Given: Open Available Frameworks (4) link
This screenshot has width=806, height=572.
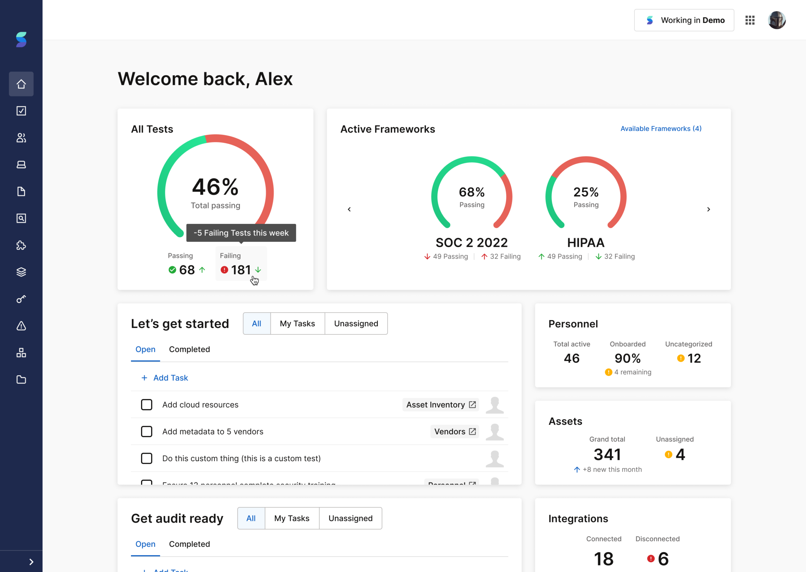Looking at the screenshot, I should (661, 128).
